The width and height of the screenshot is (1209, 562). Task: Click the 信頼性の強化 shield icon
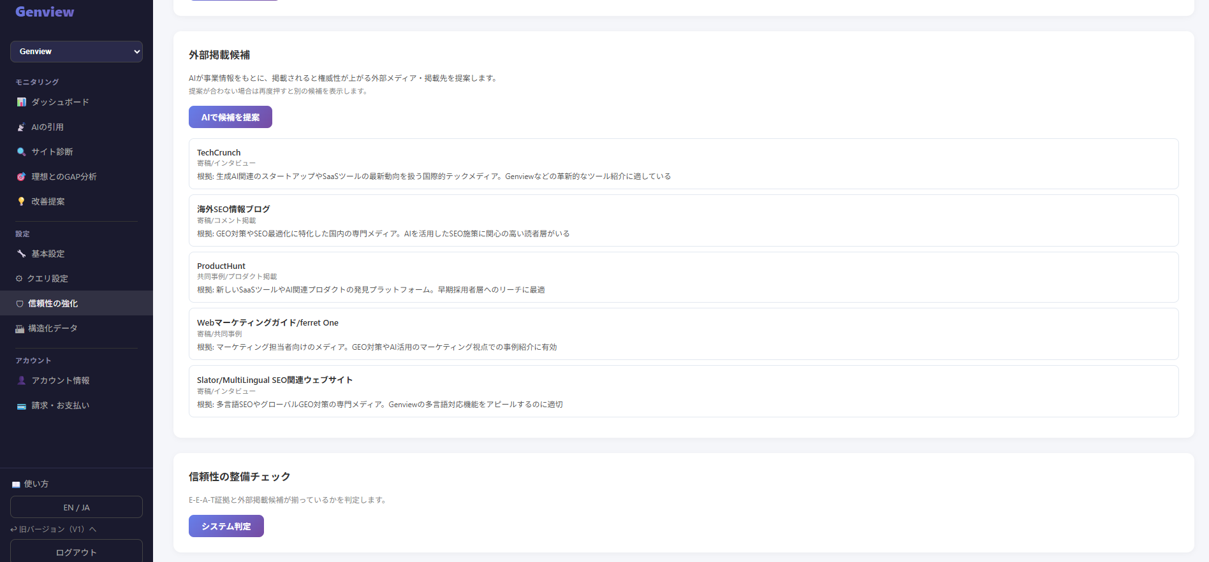[20, 304]
